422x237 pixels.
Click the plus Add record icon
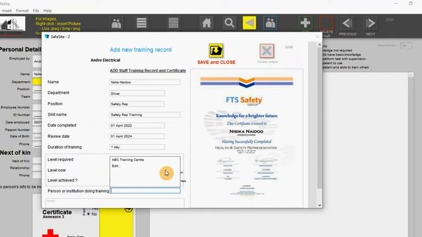305,23
